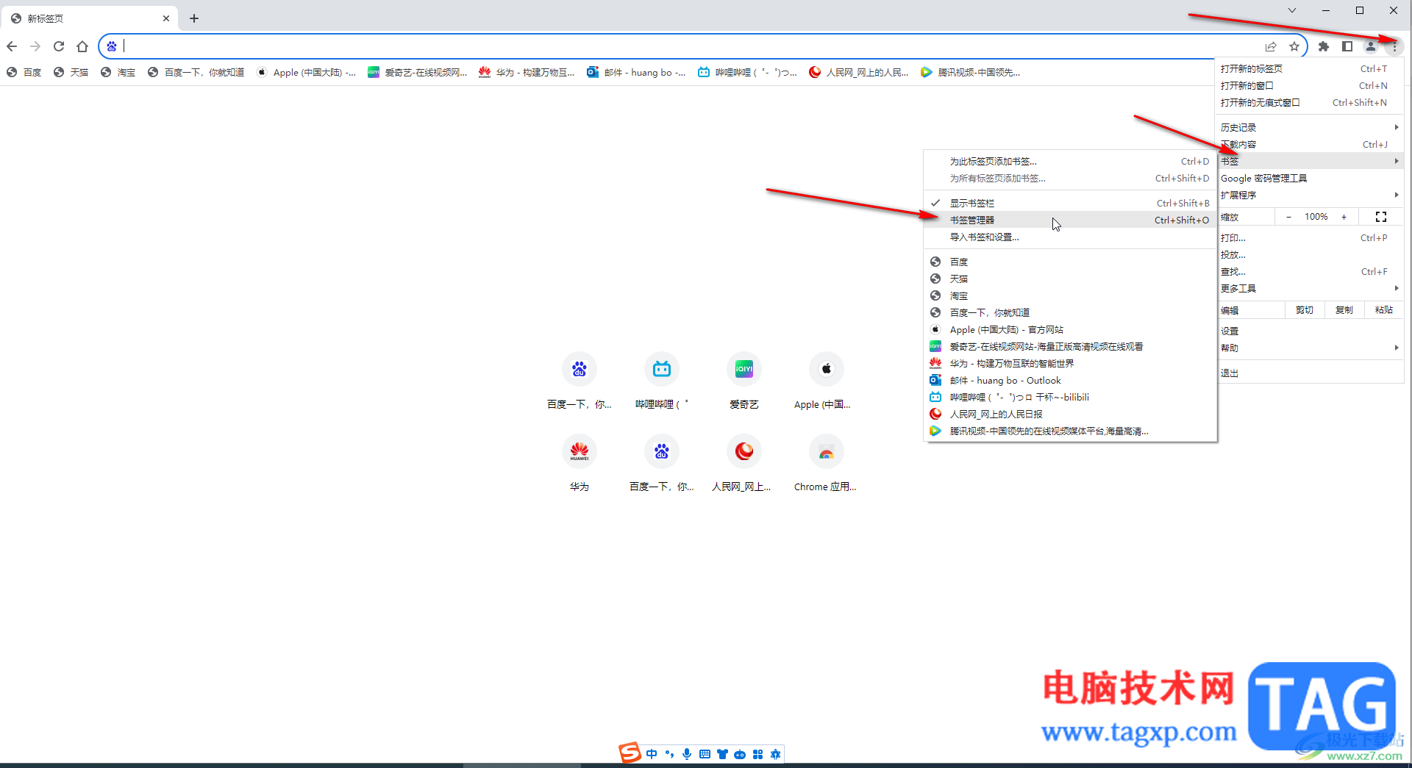Open 邮件 huang bo bookmark in bar
Image resolution: width=1412 pixels, height=768 pixels.
click(x=636, y=72)
